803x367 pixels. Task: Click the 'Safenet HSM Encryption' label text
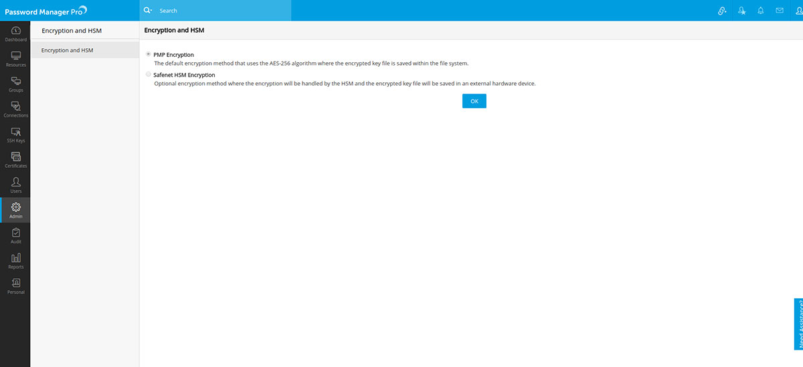(x=184, y=76)
